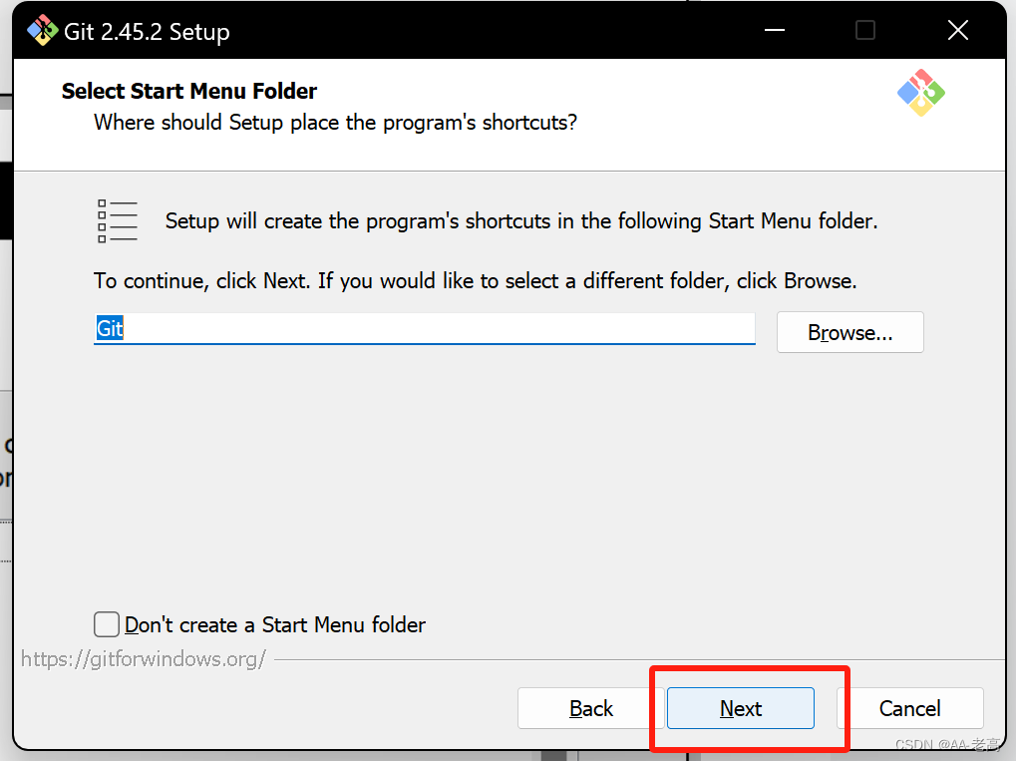
Task: Go Back to previous setup page
Action: (x=591, y=708)
